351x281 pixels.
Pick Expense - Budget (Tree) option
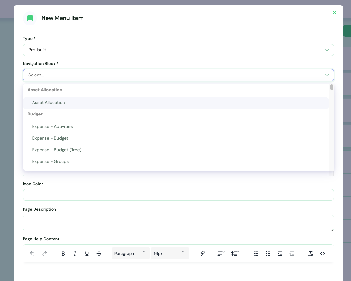click(x=176, y=150)
